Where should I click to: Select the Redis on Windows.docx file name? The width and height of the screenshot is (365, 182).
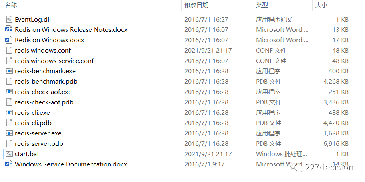50,40
